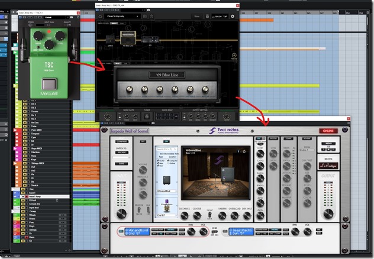Open La Boutique browse store
Image resolution: width=374 pixels, height=259 pixels.
(x=327, y=165)
